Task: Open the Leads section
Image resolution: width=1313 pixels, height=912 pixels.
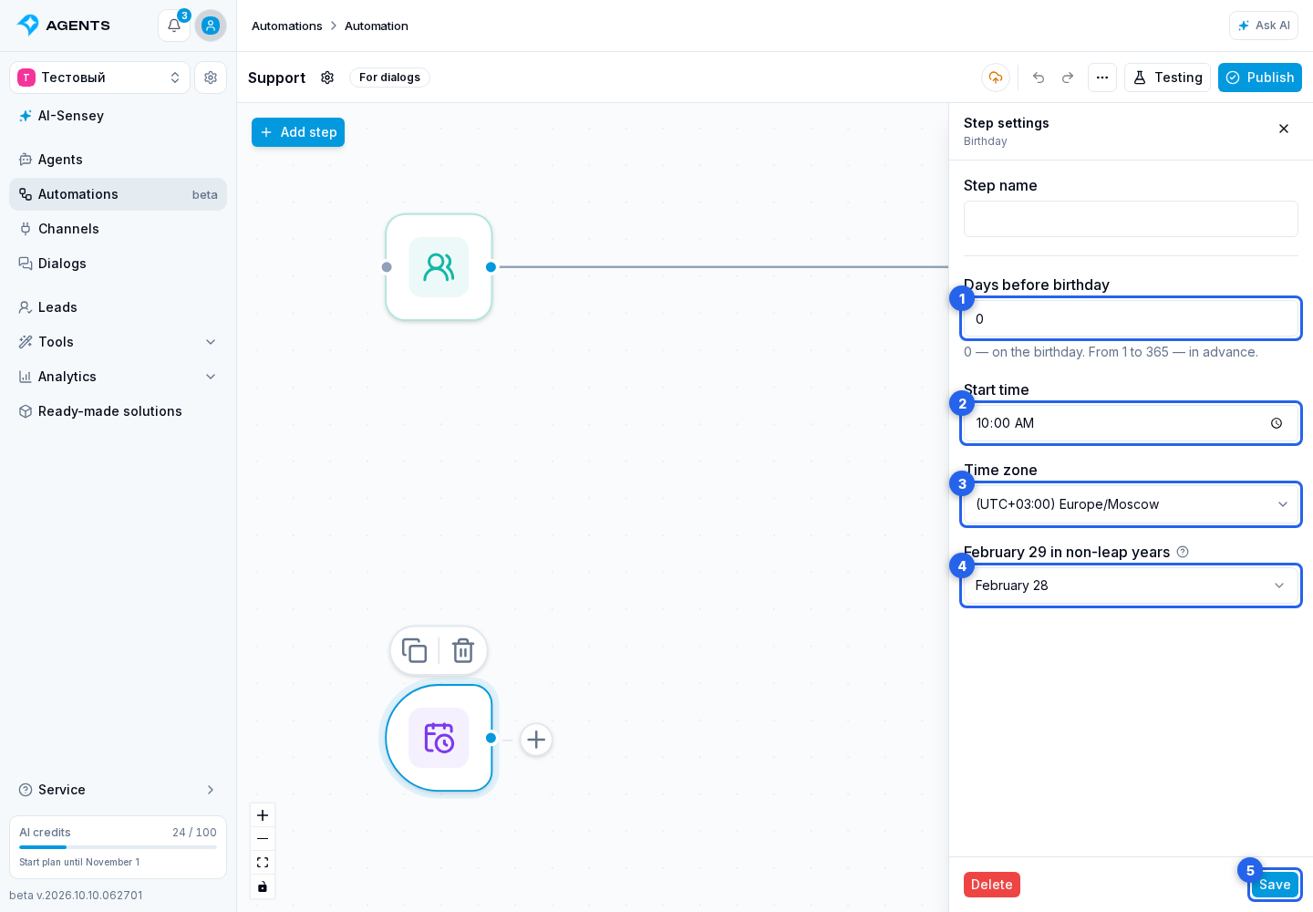Action: click(119, 307)
